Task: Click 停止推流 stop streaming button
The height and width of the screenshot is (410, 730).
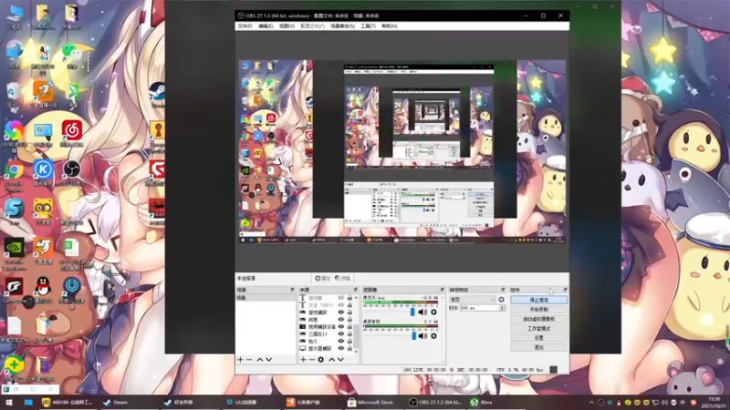Action: click(x=539, y=300)
